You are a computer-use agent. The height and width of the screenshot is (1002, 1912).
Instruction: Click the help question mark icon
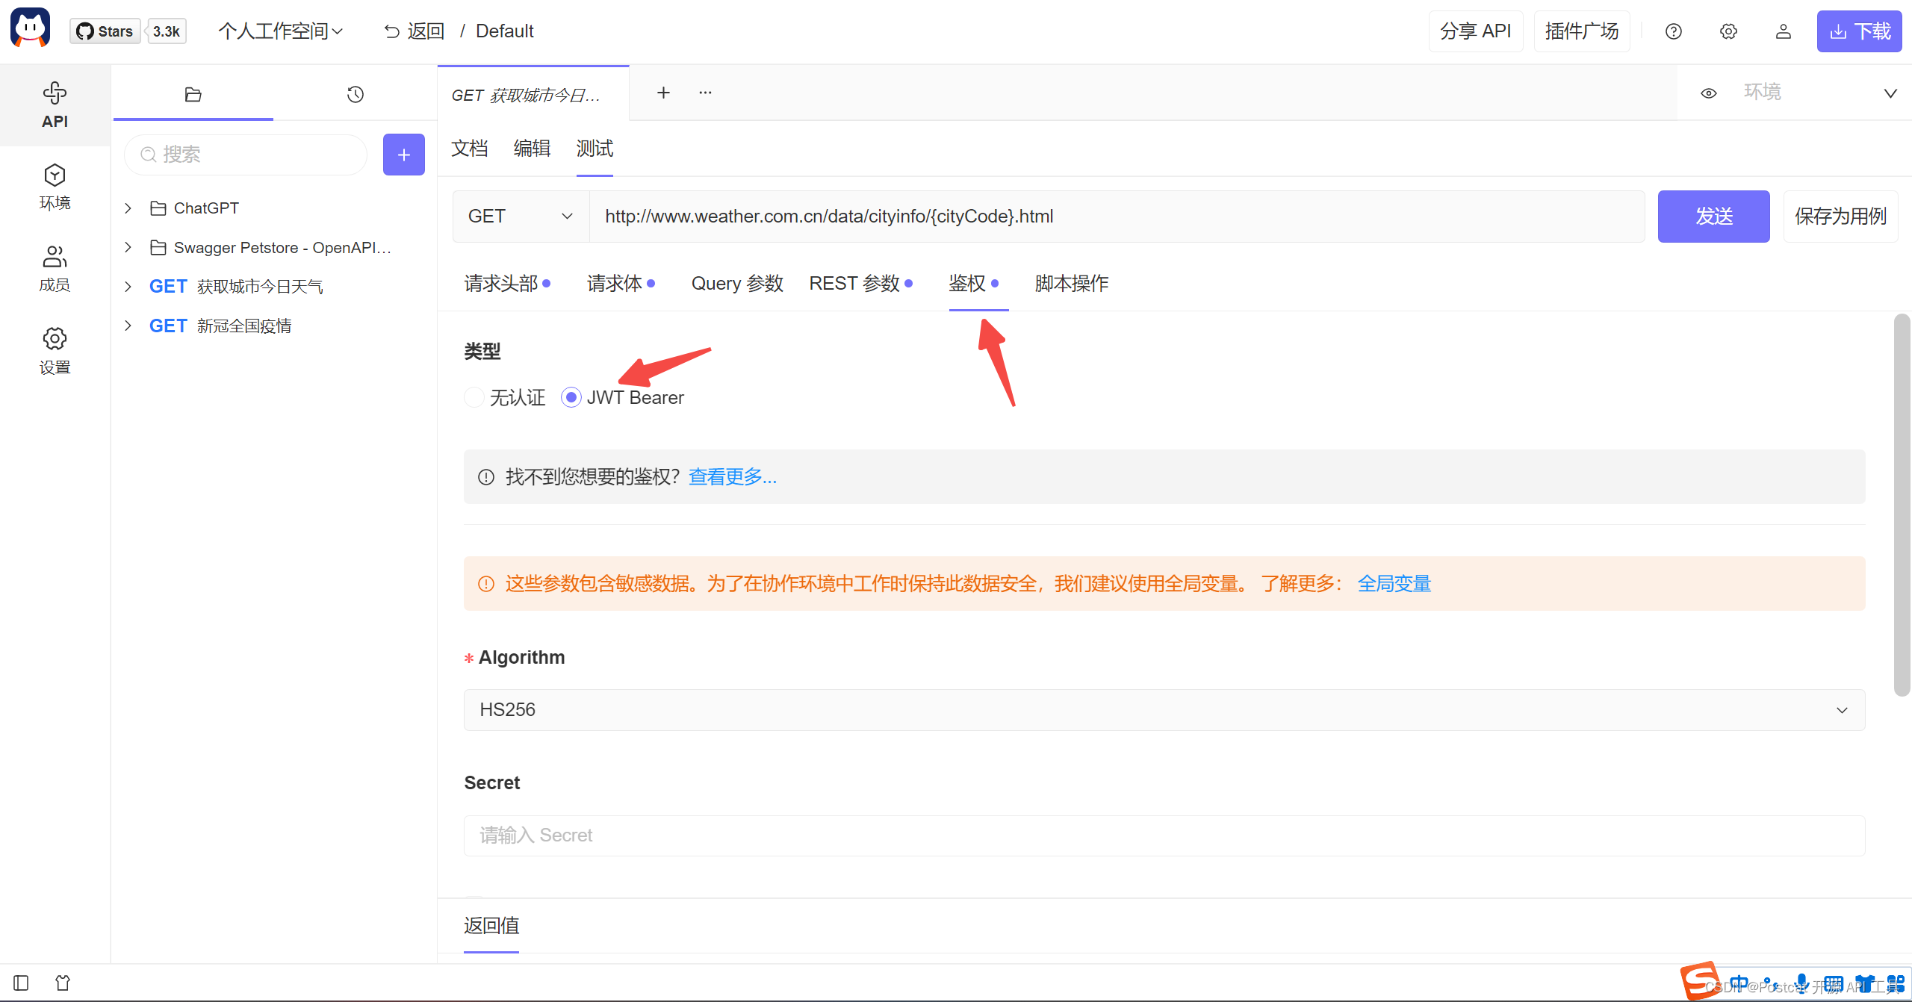[x=1674, y=31]
